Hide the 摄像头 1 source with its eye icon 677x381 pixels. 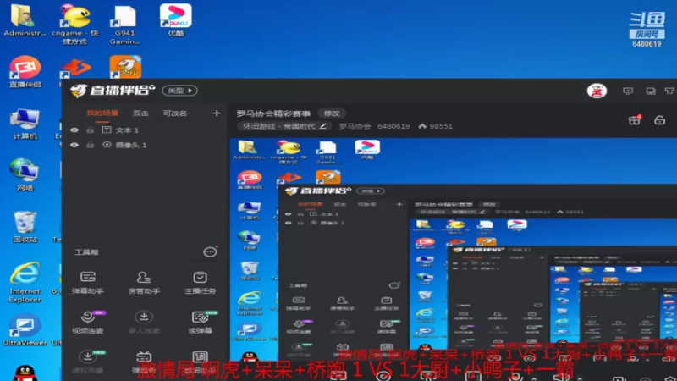[74, 145]
